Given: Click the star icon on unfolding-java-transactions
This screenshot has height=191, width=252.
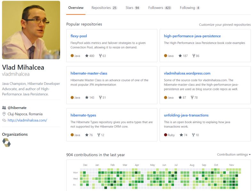Looking at the screenshot, I should pyautogui.click(x=181, y=135).
